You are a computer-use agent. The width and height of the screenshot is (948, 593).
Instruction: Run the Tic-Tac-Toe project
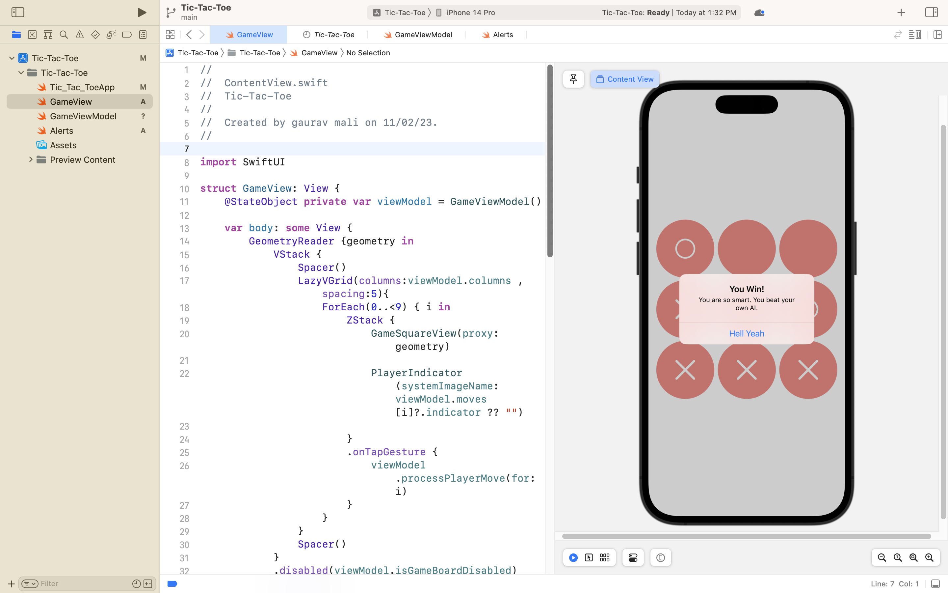tap(142, 12)
